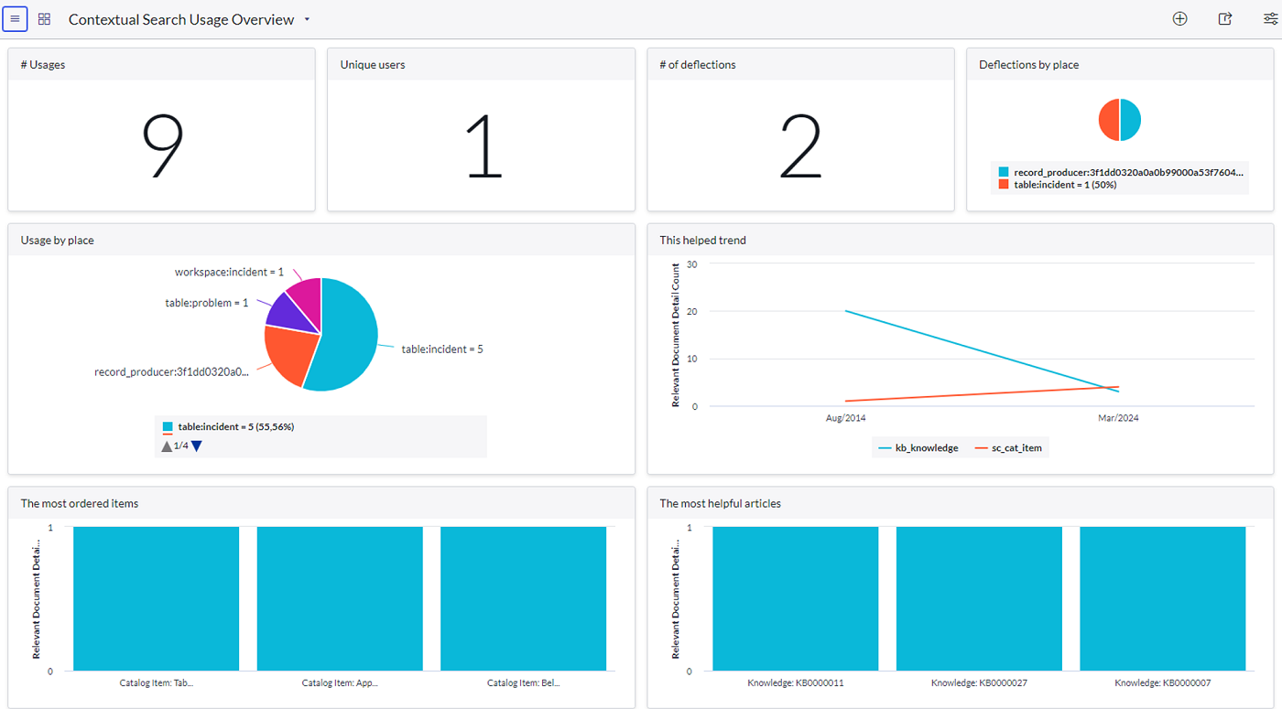Toggle the sc_cat_item series in the legend
The image size is (1282, 709).
pos(1008,448)
